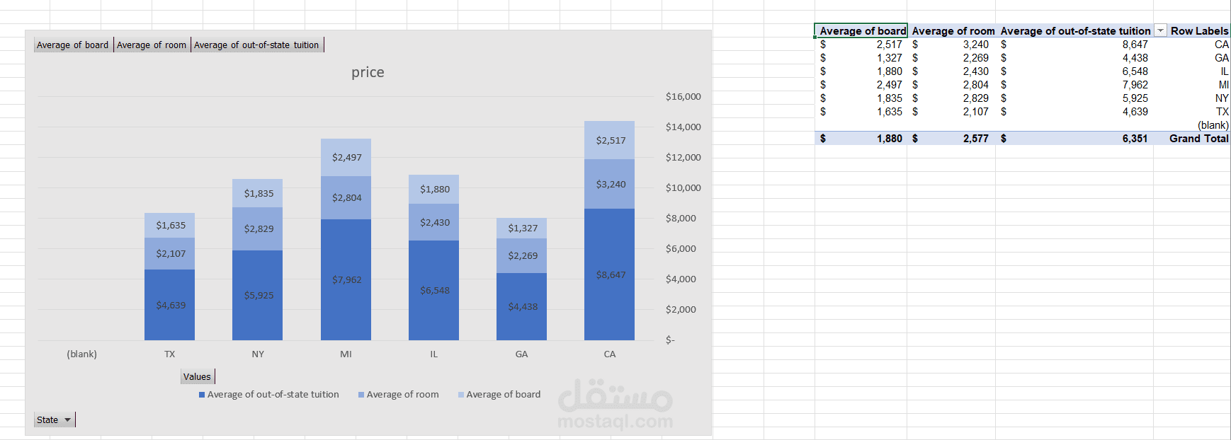The width and height of the screenshot is (1231, 440).
Task: Click Average of out-of-state tuition field button
Action: [257, 45]
